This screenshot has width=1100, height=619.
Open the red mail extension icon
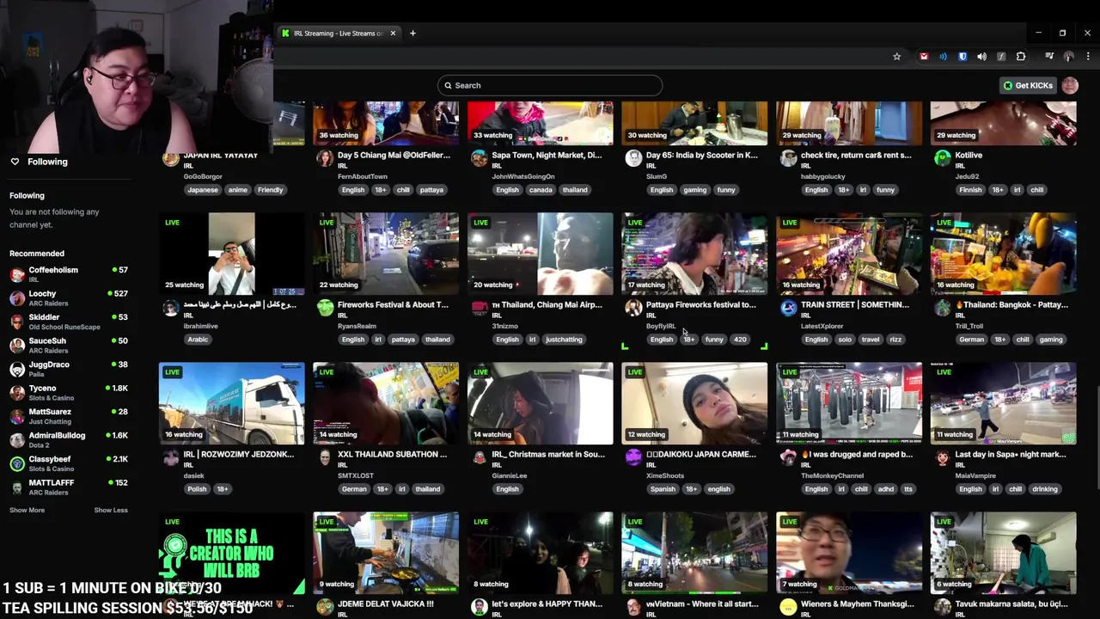[x=924, y=57]
